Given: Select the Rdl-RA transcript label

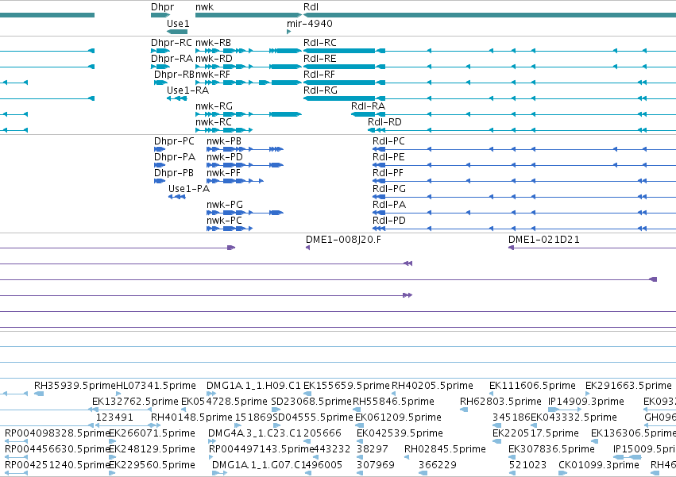Looking at the screenshot, I should click(368, 106).
